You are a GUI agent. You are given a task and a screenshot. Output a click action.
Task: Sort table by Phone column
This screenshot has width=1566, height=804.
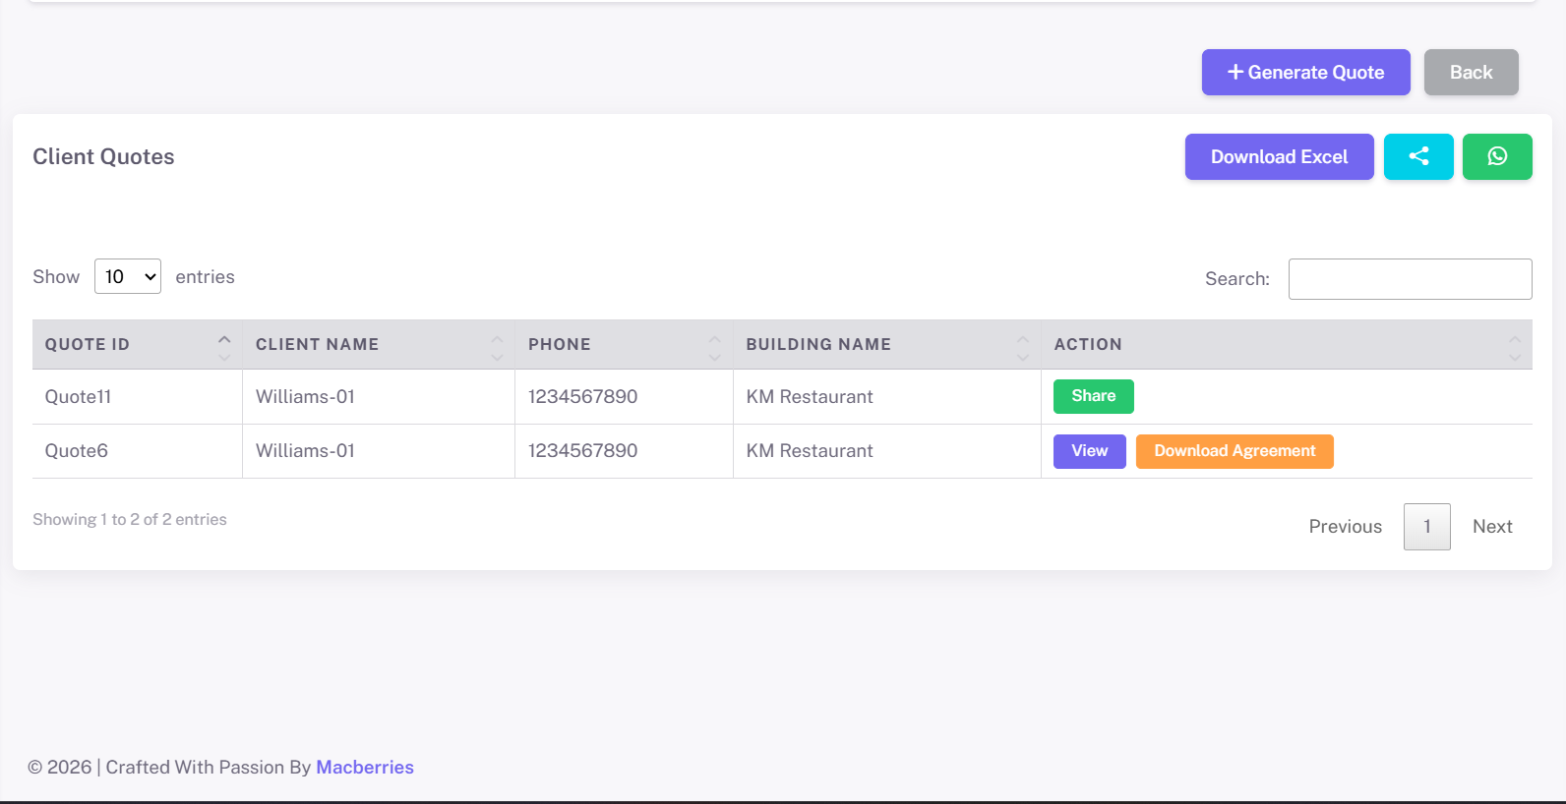(x=623, y=345)
